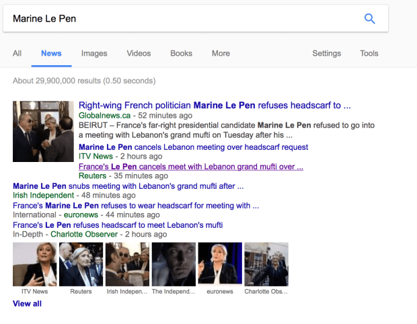Click the View all link
The height and width of the screenshot is (324, 417).
click(x=27, y=304)
